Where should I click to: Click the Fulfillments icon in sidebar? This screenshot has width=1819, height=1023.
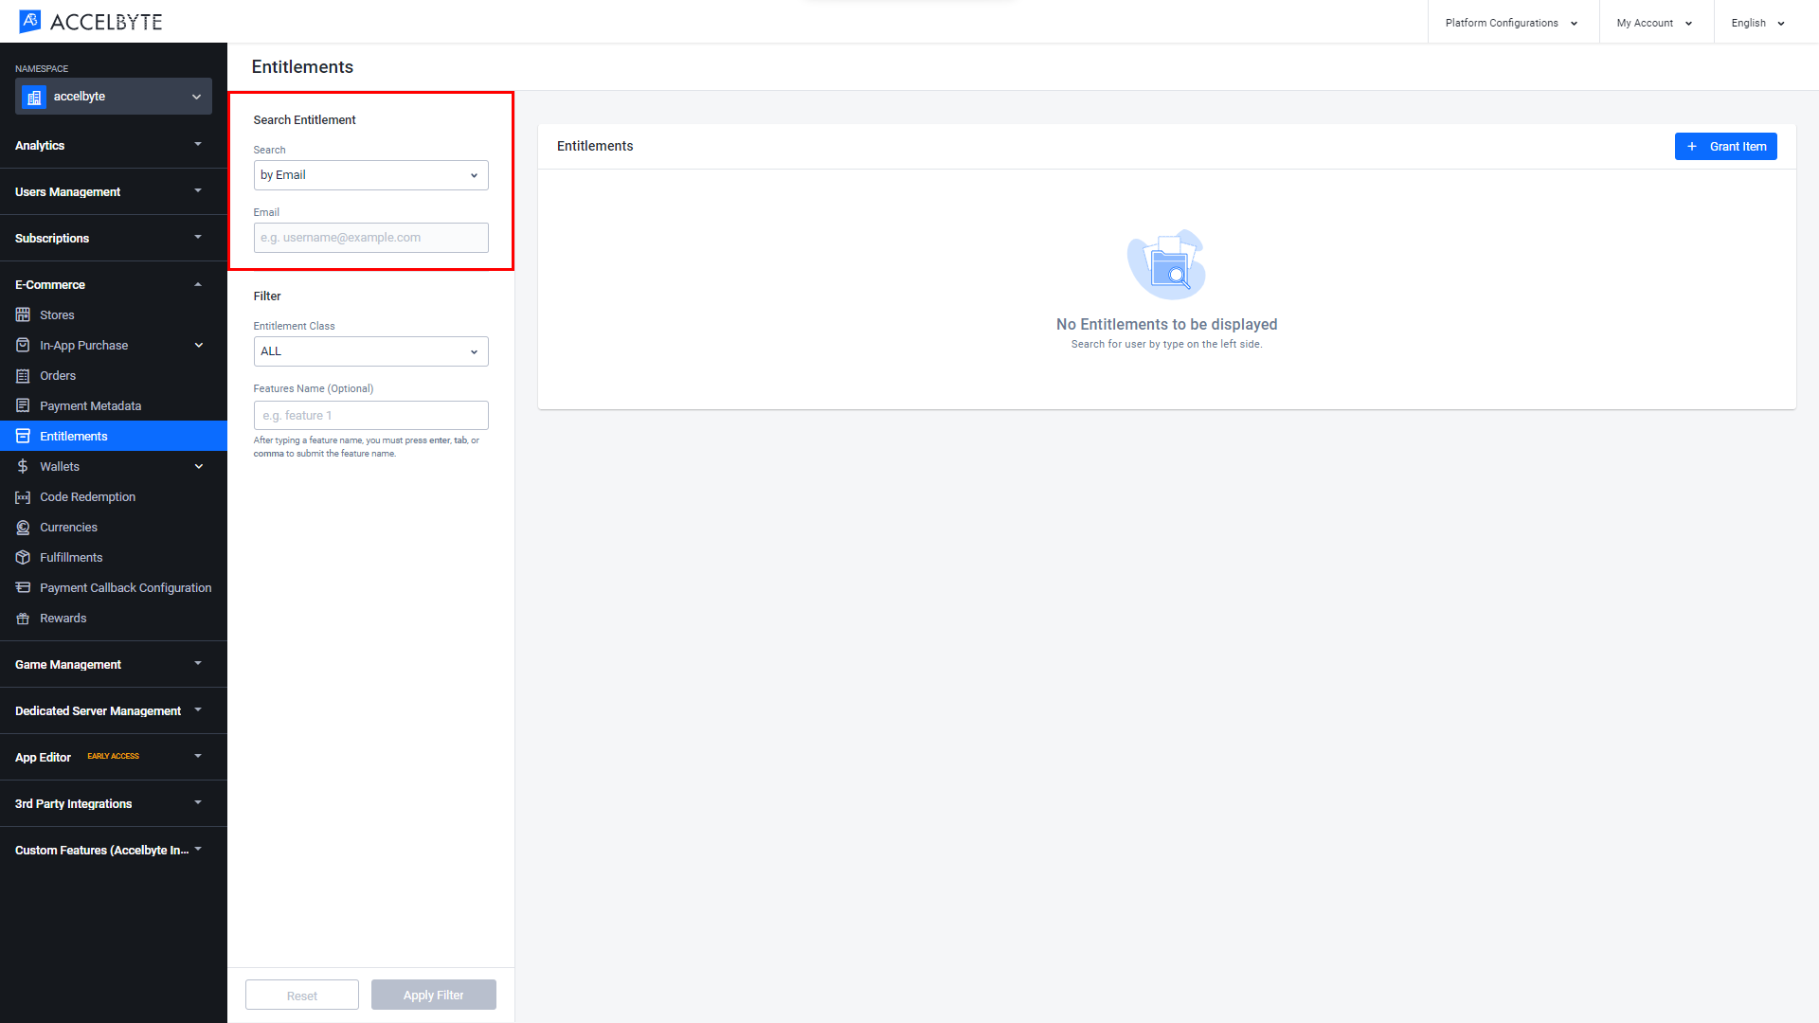(23, 557)
